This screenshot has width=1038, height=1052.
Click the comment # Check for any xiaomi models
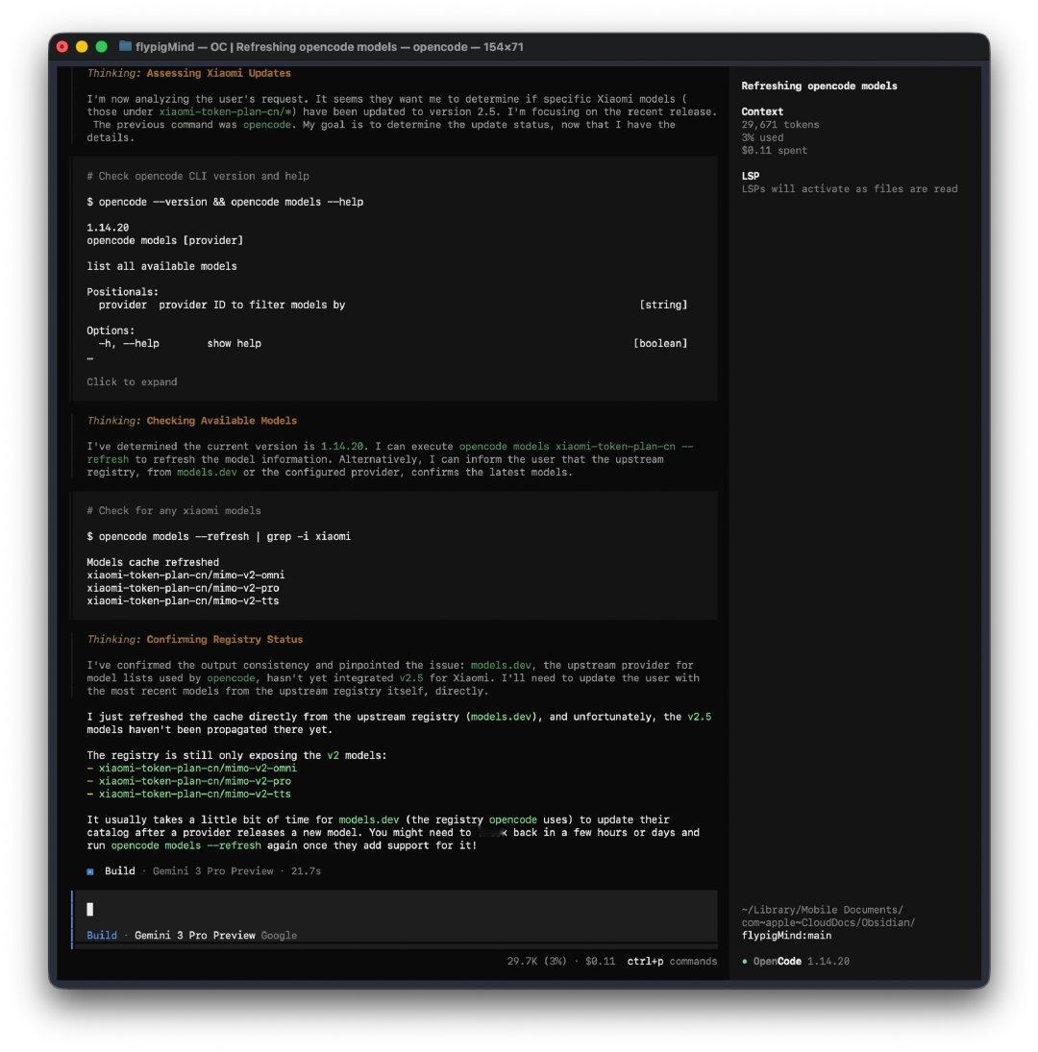point(174,510)
